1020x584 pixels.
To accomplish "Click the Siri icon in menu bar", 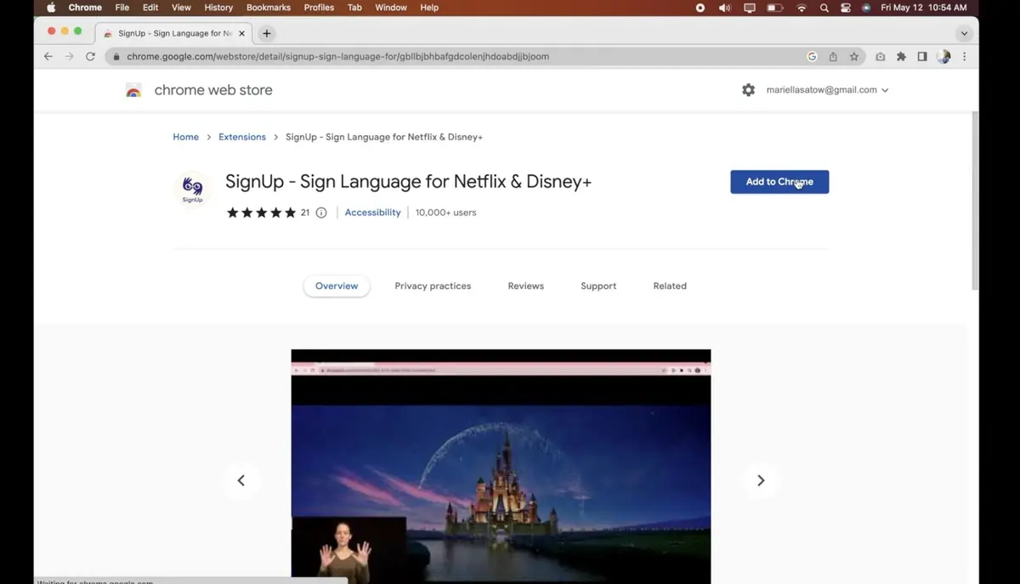I will point(865,8).
